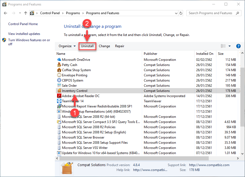Click the Update for Windows 10 KB icon
Viewport: 245px width, 177px height.
click(59, 153)
